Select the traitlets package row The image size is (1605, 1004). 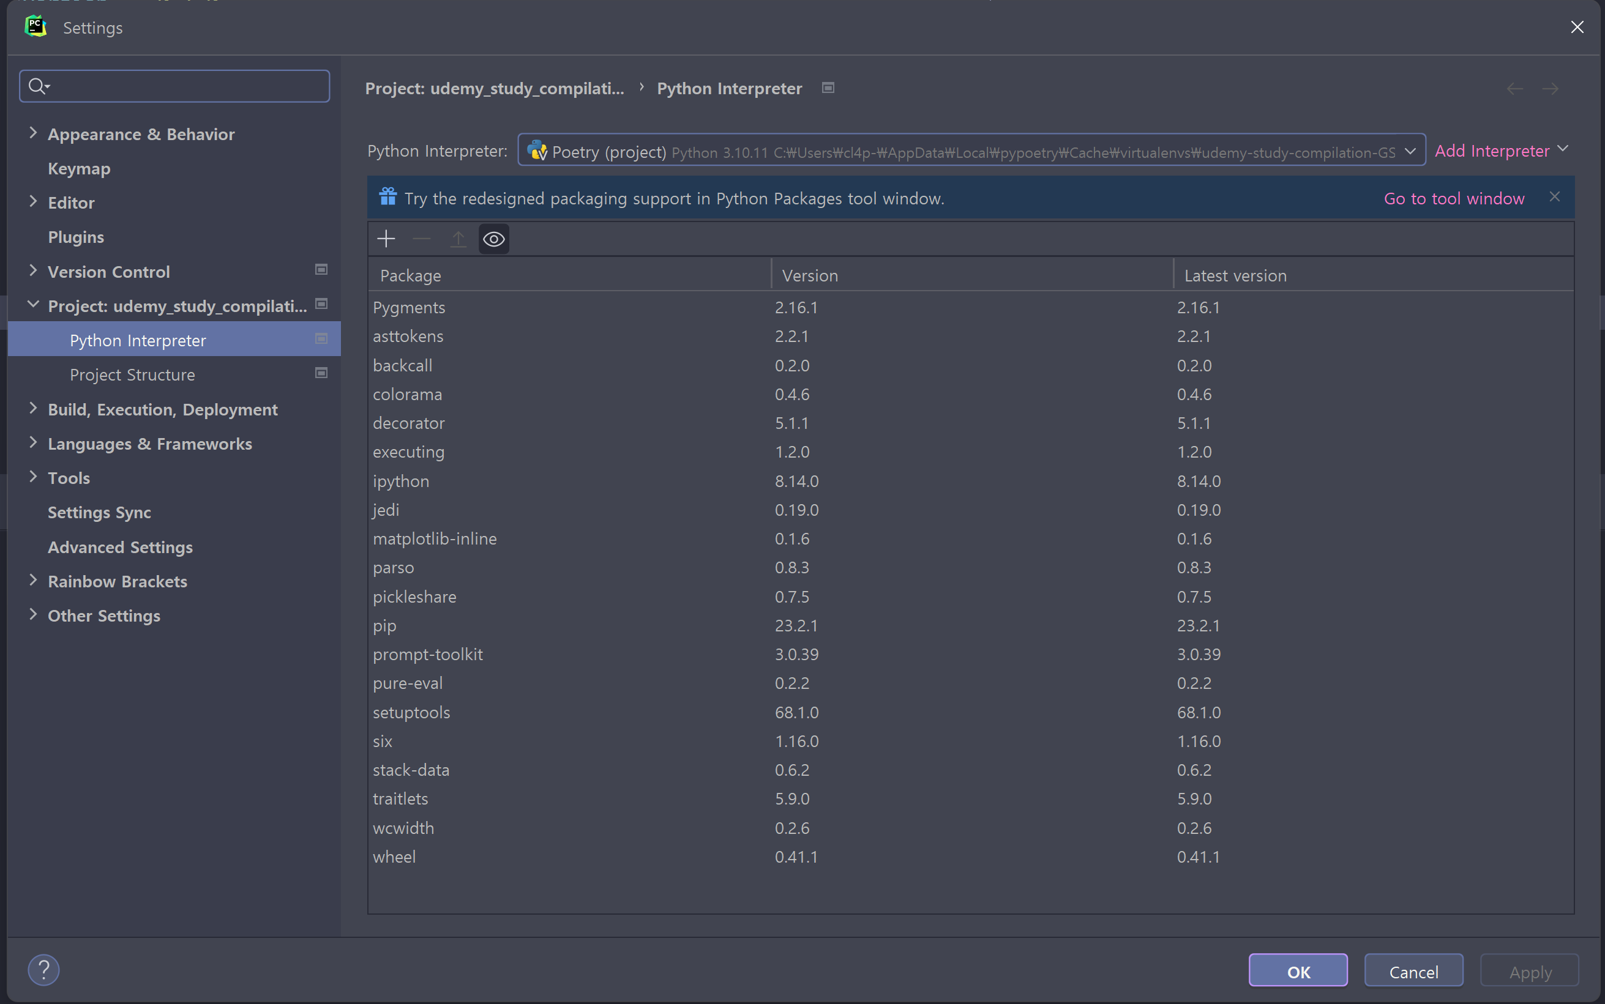point(971,798)
